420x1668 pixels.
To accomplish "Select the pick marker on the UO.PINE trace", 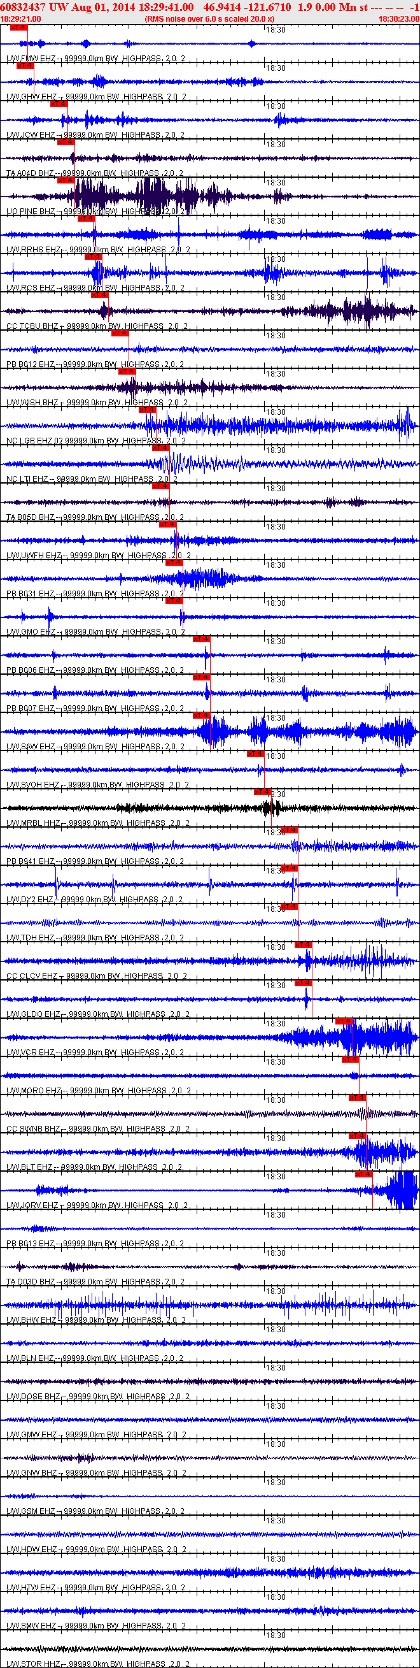I will pos(66,181).
